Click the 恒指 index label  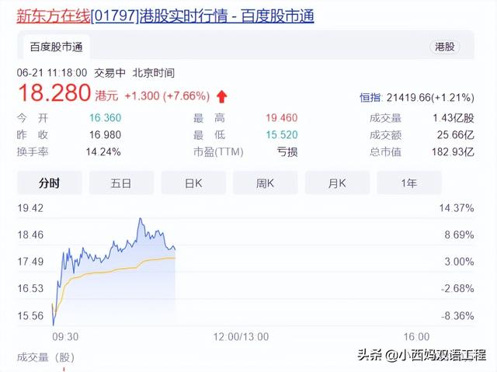tap(370, 98)
